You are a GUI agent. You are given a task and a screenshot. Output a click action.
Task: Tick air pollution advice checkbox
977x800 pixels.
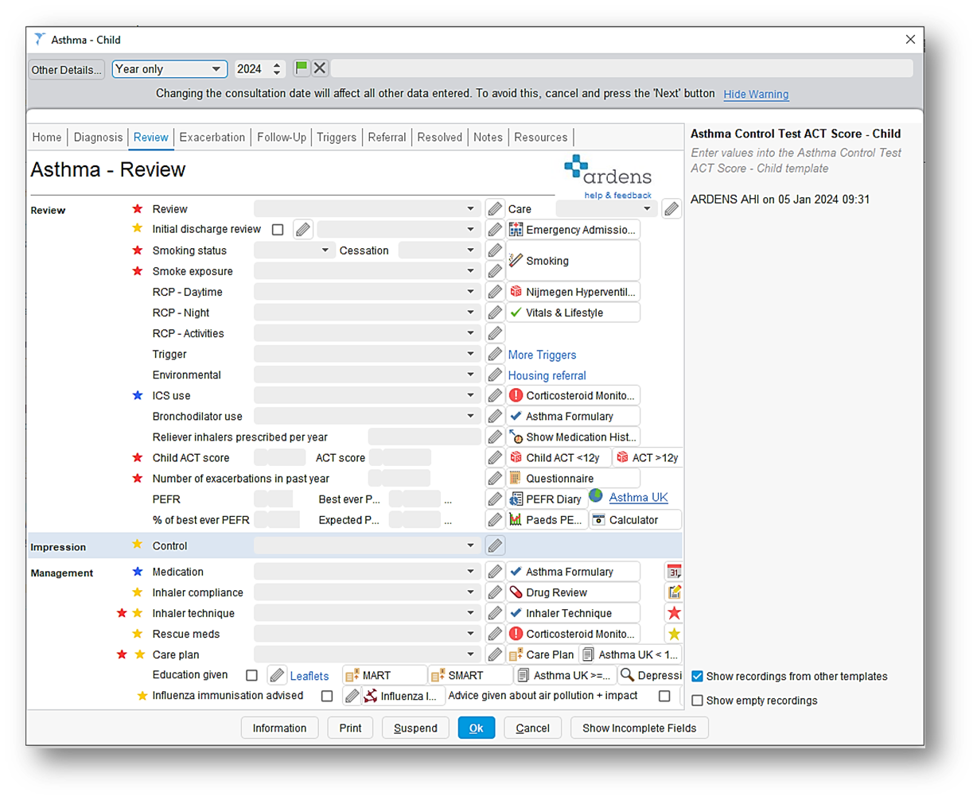coord(664,696)
